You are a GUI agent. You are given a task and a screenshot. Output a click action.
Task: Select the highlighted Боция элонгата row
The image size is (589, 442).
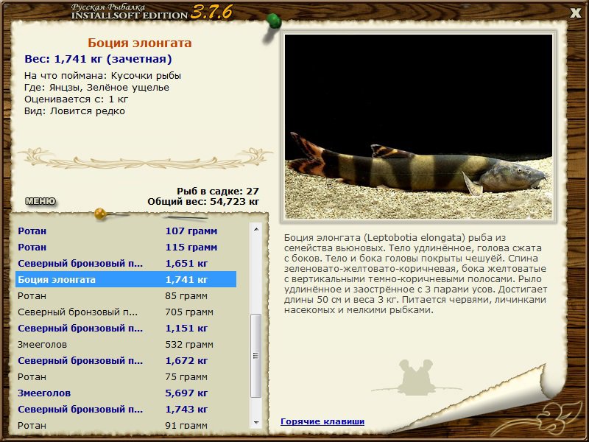click(126, 280)
